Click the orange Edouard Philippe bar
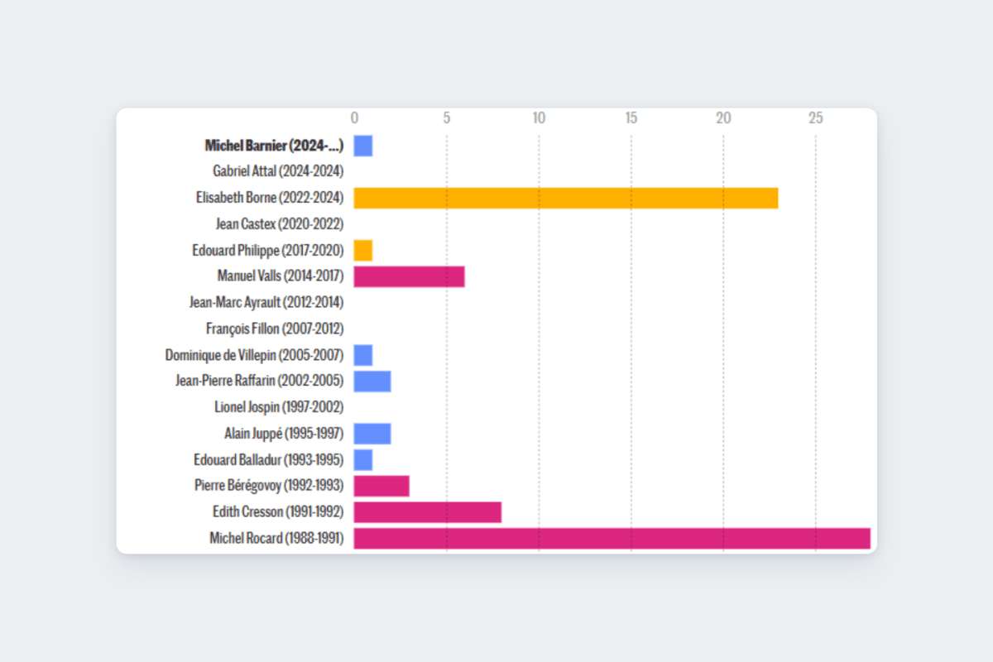The image size is (993, 662). [363, 250]
